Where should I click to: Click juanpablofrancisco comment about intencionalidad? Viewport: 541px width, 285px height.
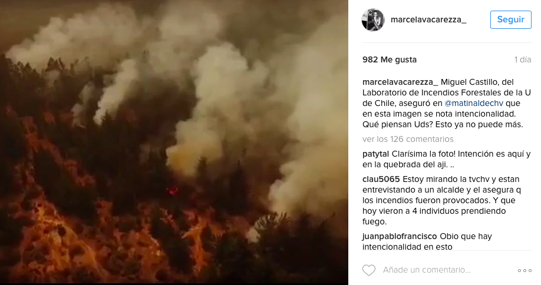click(427, 241)
